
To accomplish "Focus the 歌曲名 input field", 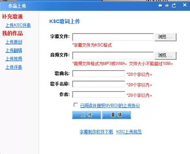I will [98, 74].
